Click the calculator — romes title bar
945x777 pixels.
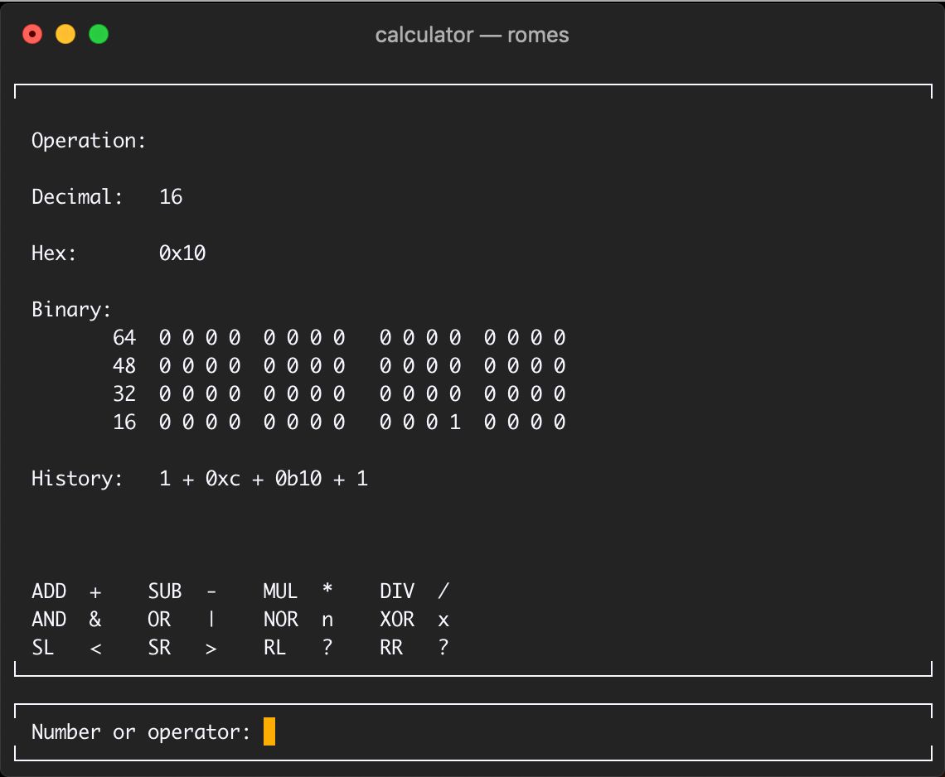(472, 35)
